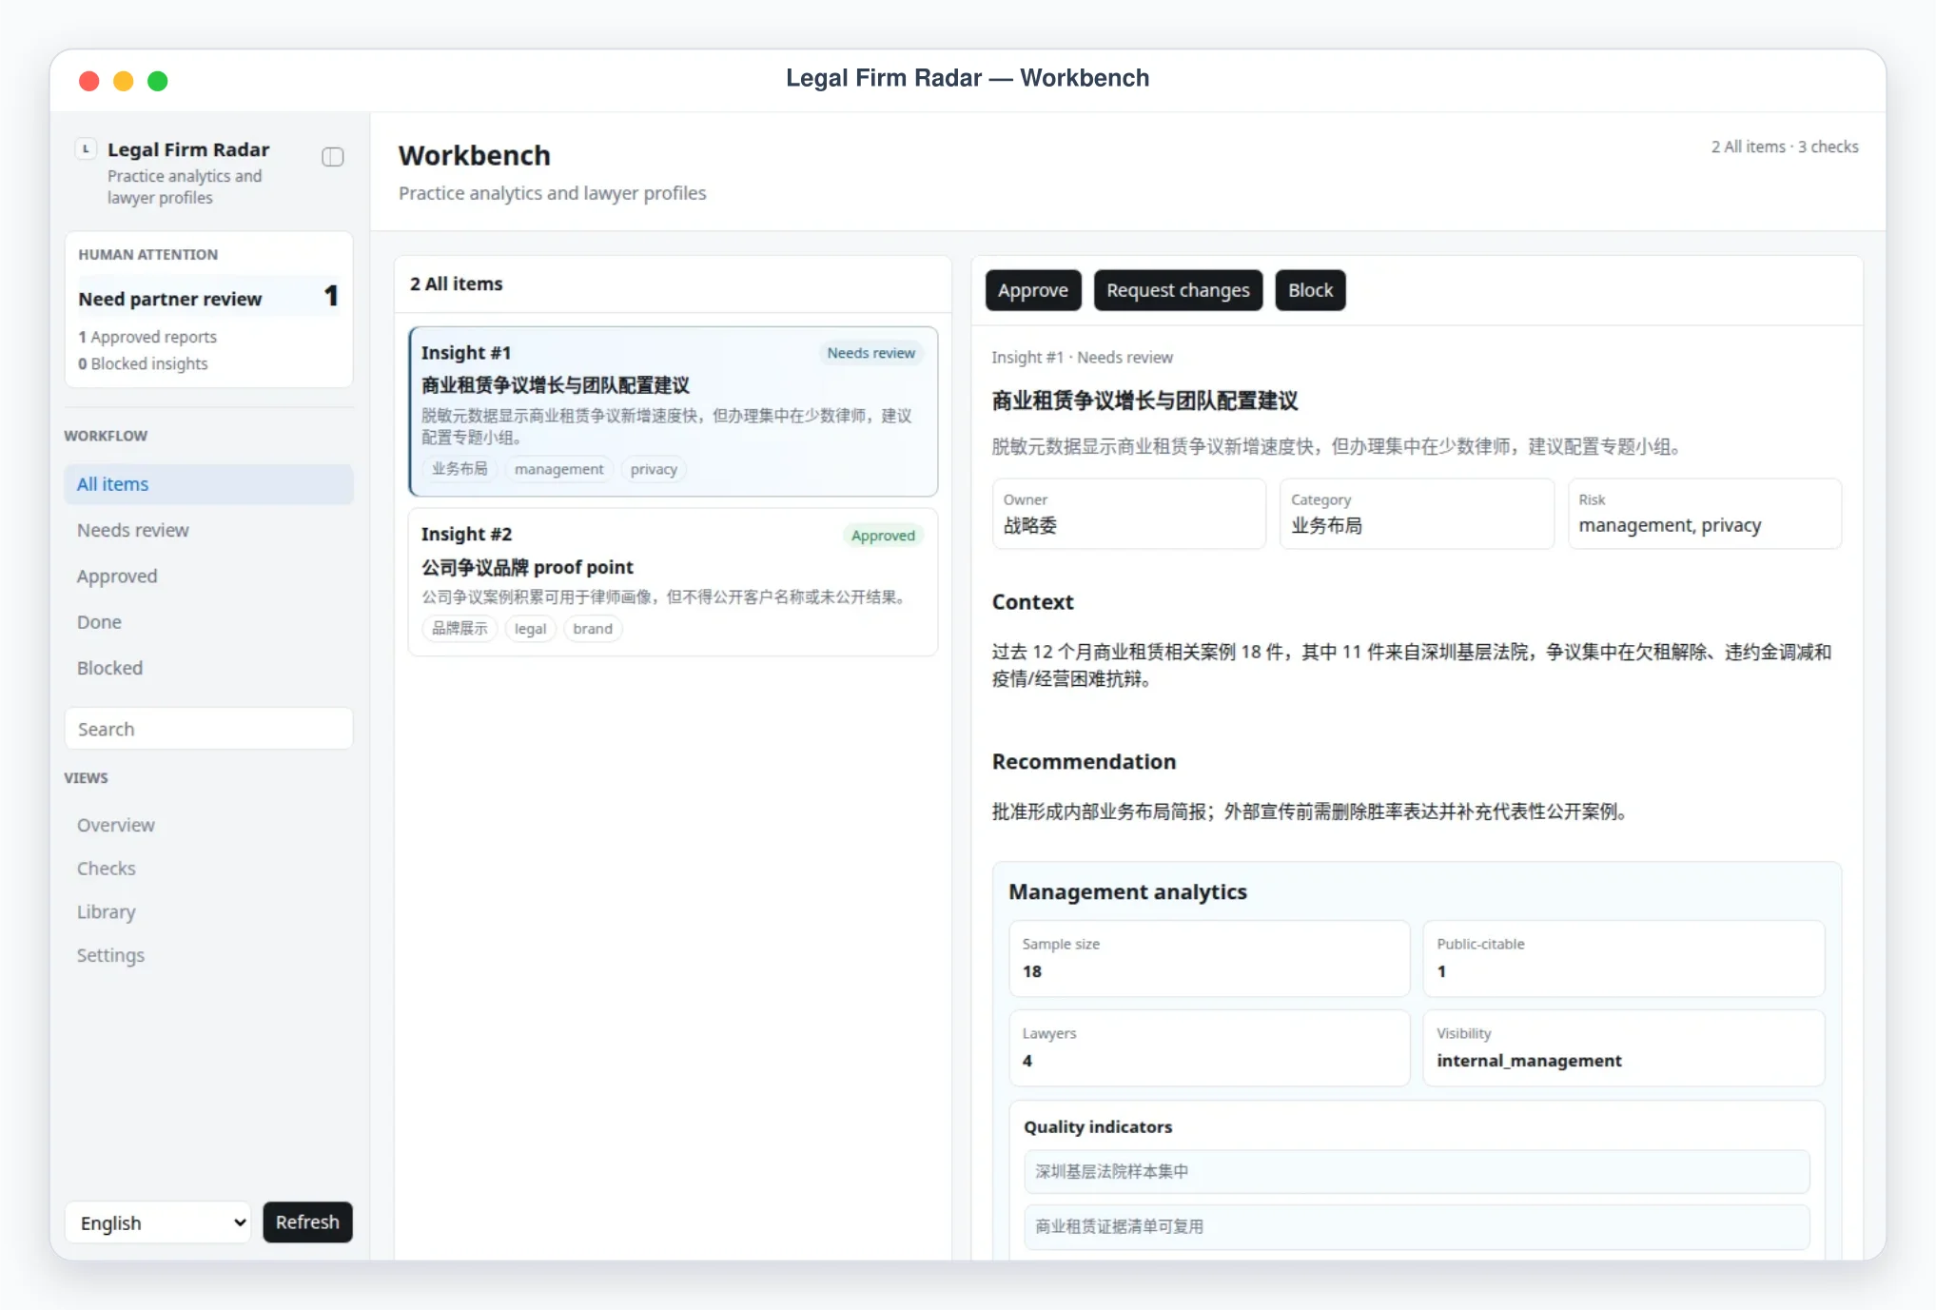The image size is (1936, 1310).
Task: Click the Need partner review counter
Action: tap(208, 298)
